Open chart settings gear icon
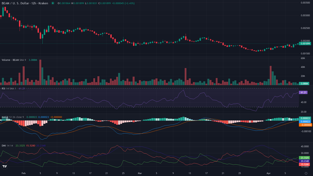The width and height of the screenshot is (313, 176). 306,173
